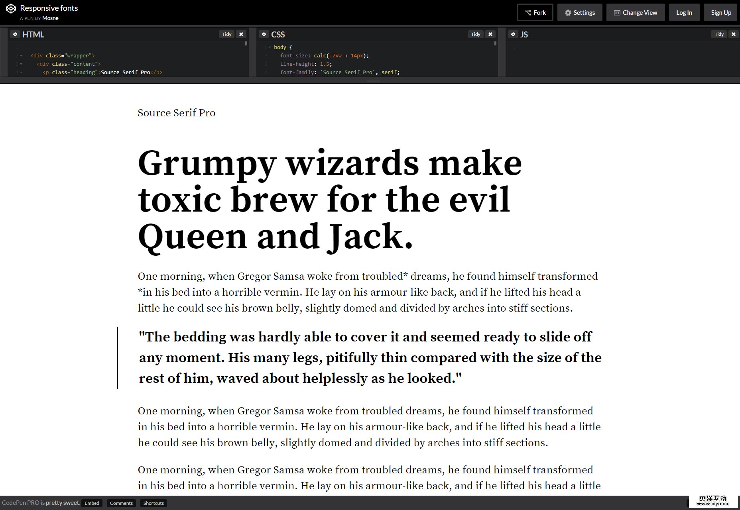The image size is (740, 510).
Task: Open Change View options
Action: 636,12
